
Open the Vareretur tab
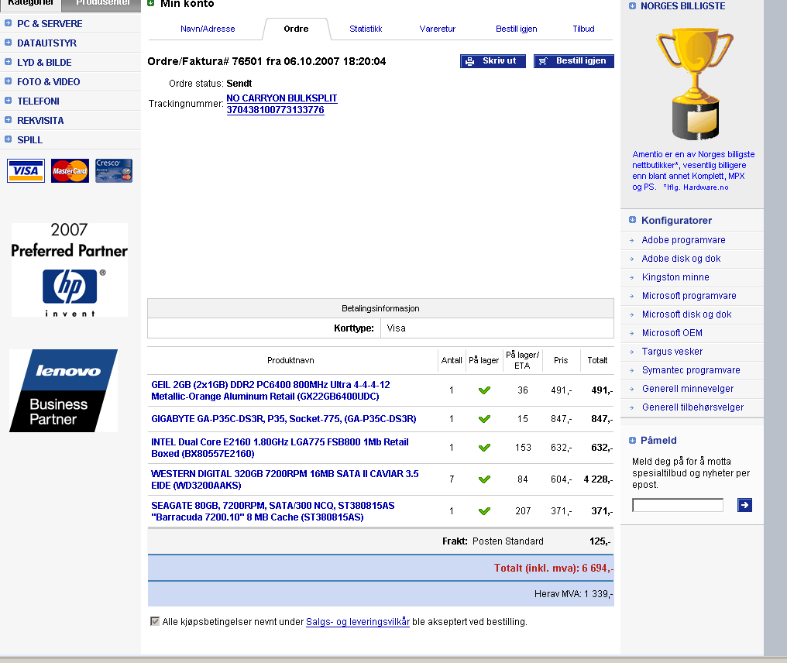tap(438, 29)
